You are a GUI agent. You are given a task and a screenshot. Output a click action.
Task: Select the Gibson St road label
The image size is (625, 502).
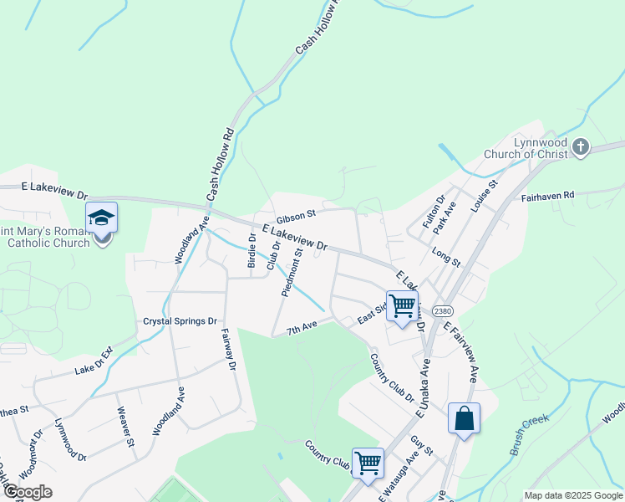(296, 217)
